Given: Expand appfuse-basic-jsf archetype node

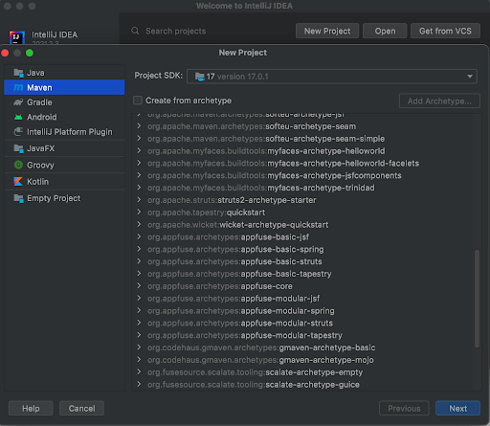Looking at the screenshot, I should pos(139,236).
